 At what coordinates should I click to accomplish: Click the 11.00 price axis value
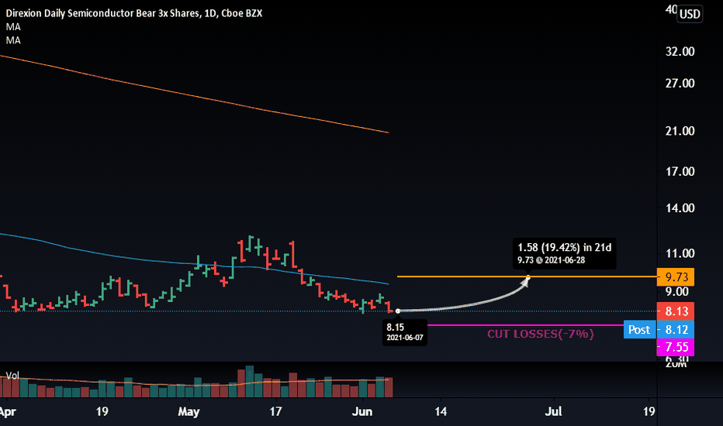(680, 253)
